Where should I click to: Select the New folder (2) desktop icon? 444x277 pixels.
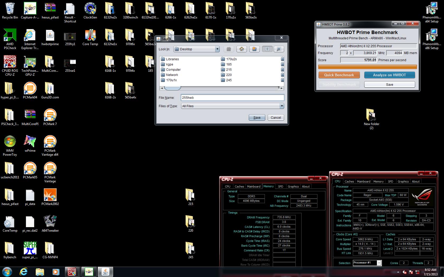371,119
